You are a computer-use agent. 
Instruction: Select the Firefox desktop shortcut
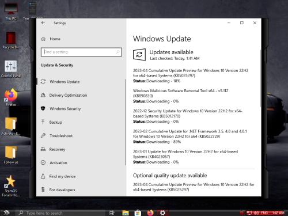[x=11, y=97]
